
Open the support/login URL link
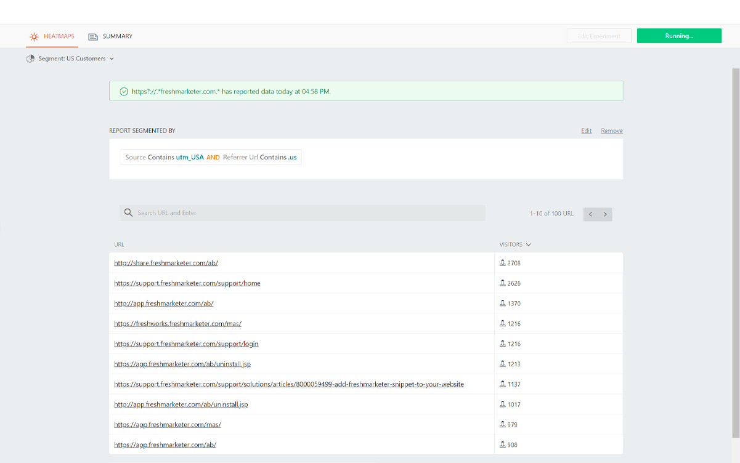point(186,344)
